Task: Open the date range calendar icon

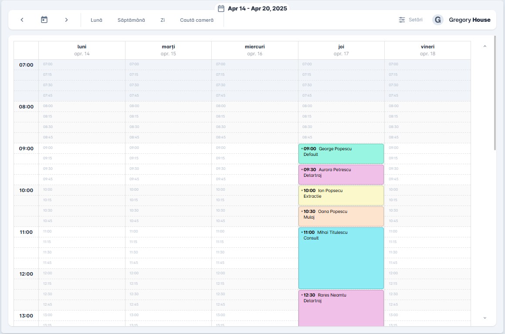Action: (x=221, y=8)
